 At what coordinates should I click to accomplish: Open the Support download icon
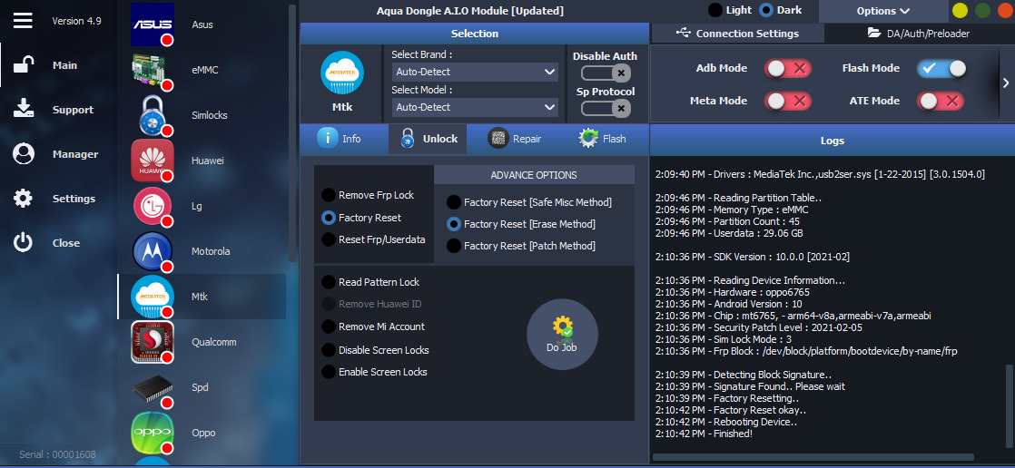(x=24, y=110)
